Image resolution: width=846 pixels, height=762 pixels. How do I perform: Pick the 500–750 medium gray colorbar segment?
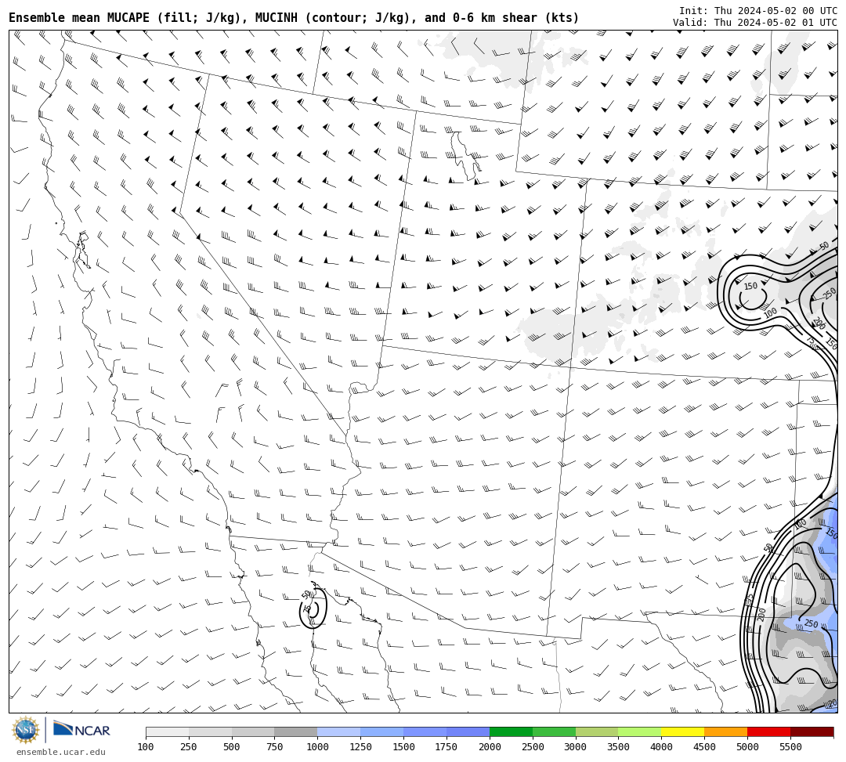[x=253, y=731]
